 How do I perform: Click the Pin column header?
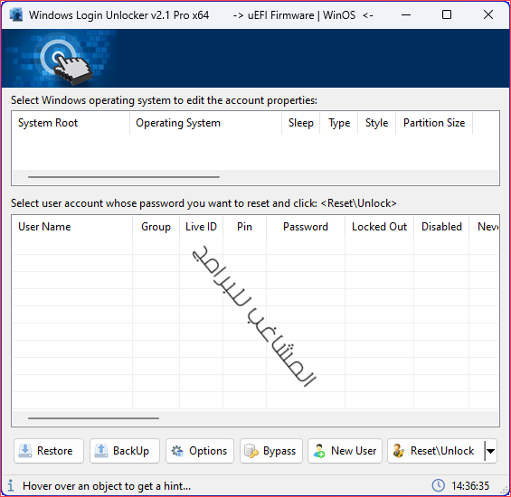[x=244, y=227]
